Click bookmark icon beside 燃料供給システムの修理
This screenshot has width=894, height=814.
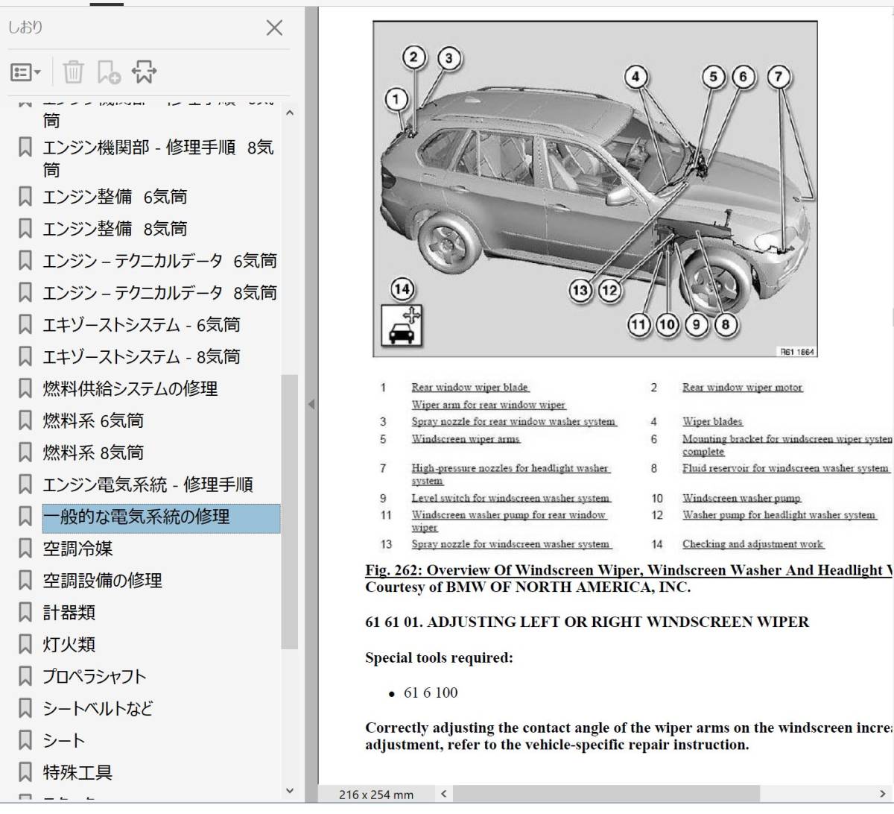point(25,389)
